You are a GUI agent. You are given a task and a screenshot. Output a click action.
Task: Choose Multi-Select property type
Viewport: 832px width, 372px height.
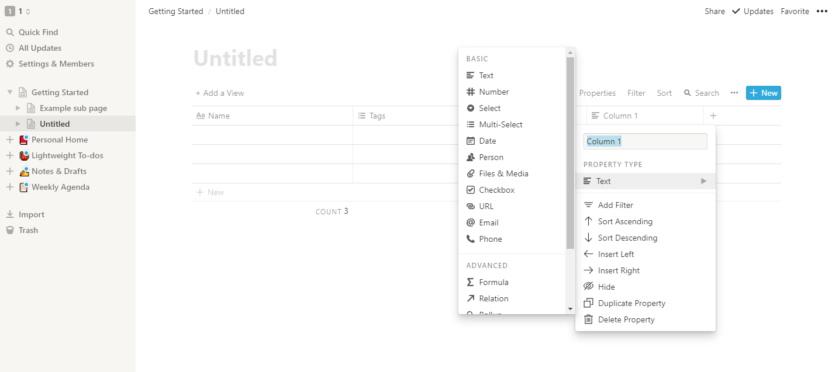click(x=512, y=124)
